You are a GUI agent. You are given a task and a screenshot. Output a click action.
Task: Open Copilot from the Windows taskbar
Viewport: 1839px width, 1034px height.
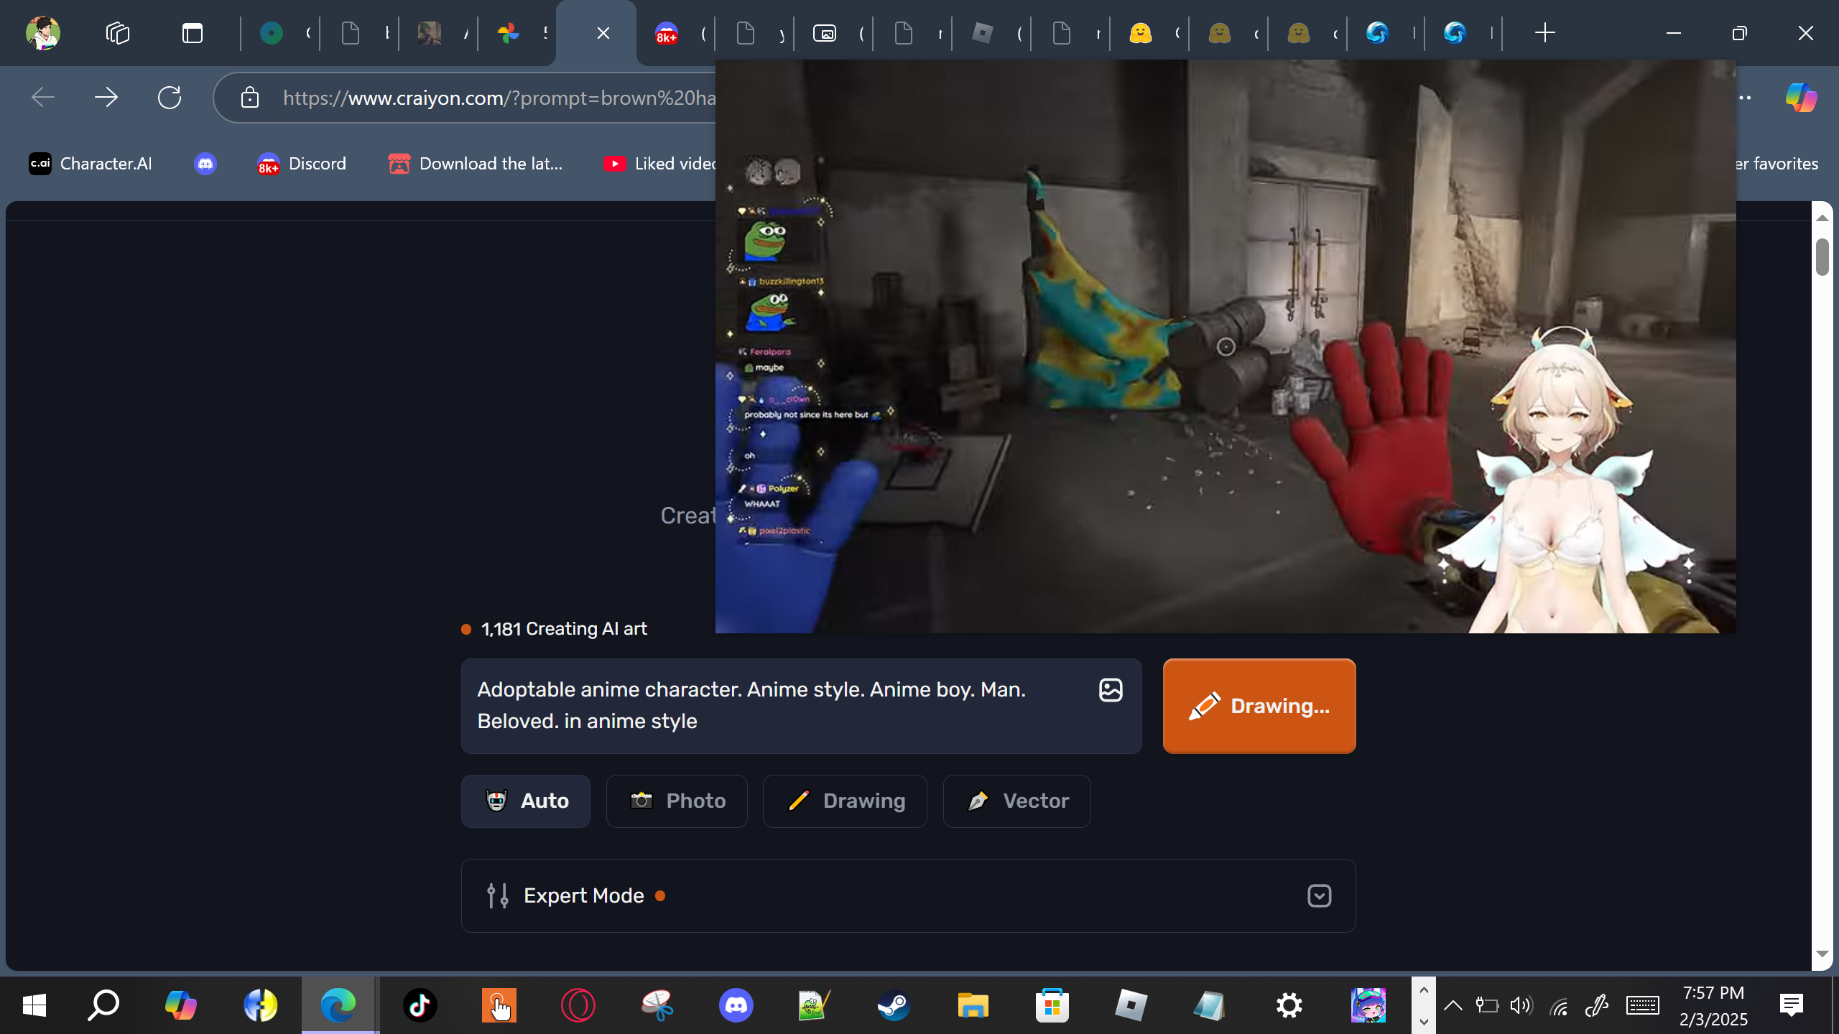tap(181, 1005)
